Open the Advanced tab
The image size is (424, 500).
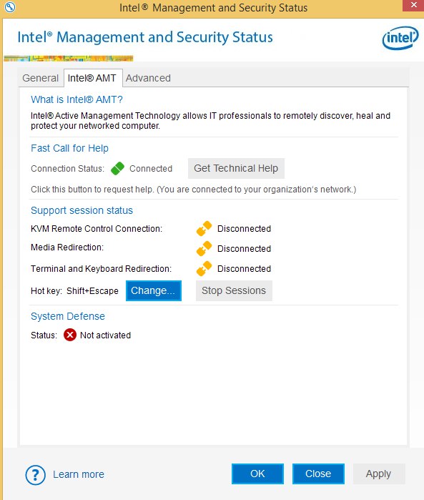pyautogui.click(x=148, y=78)
